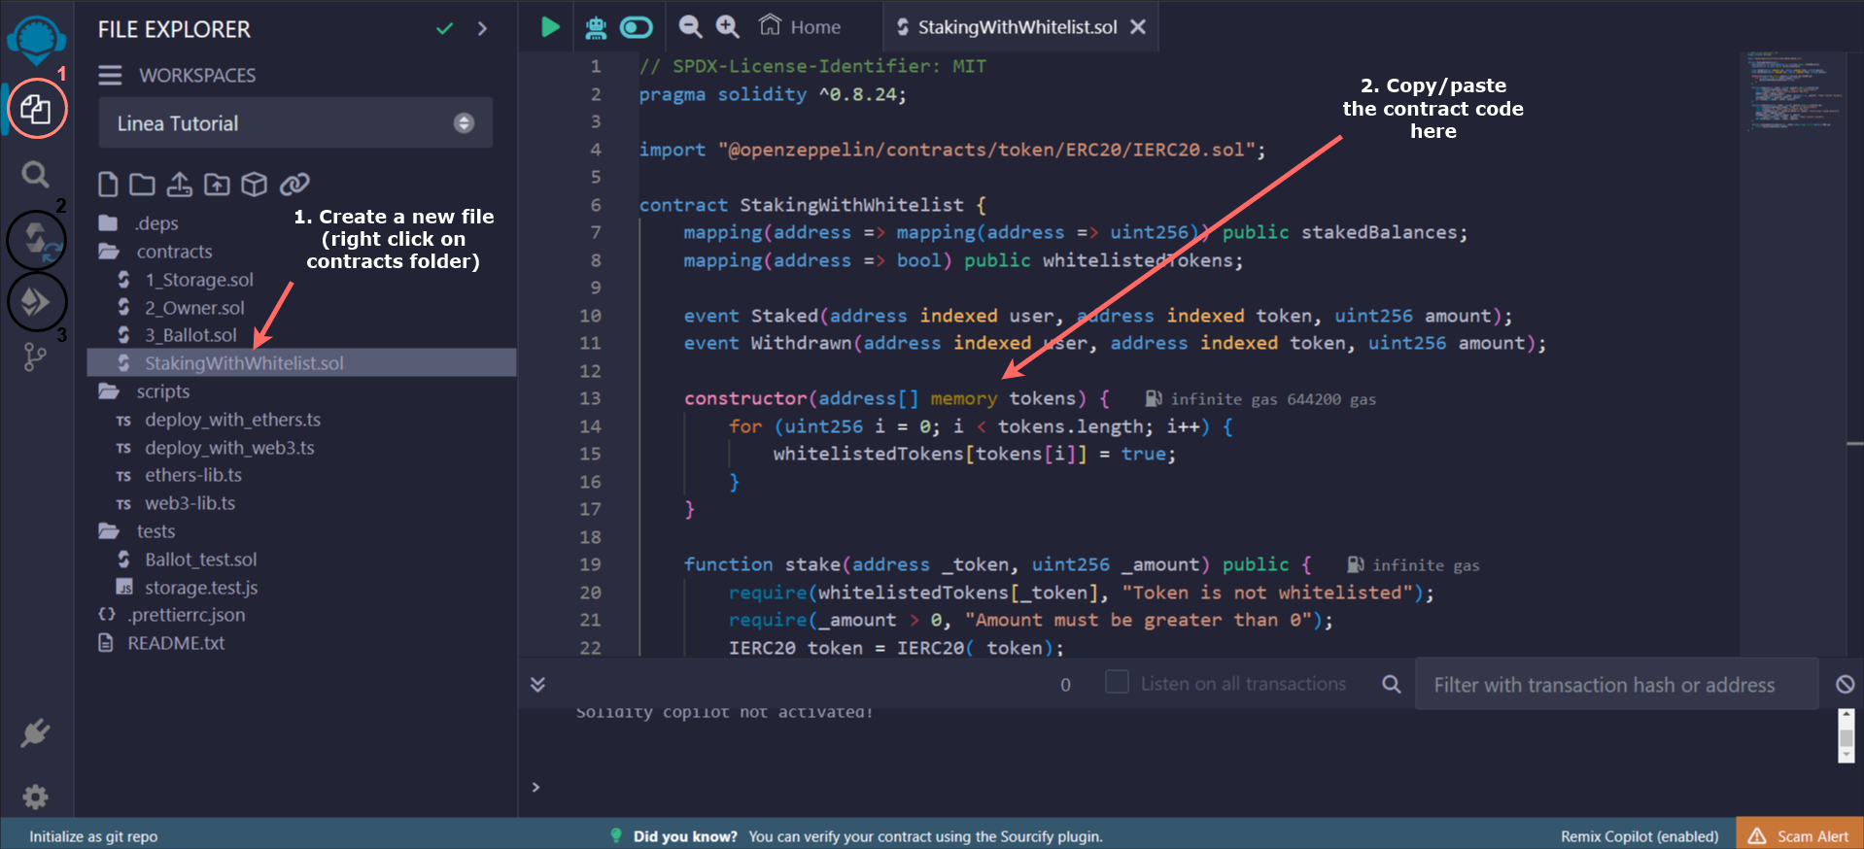Image resolution: width=1864 pixels, height=849 pixels.
Task: Open the Workspaces hamburger menu
Action: point(110,76)
